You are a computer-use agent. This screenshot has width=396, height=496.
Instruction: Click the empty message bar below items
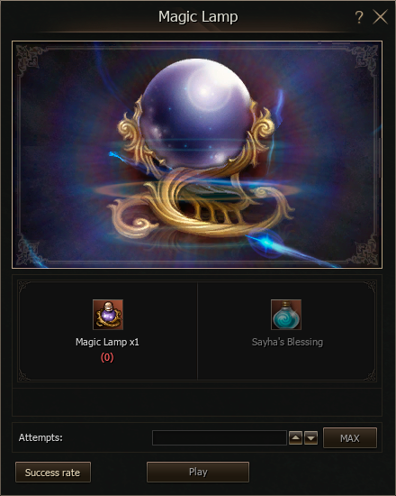point(197,402)
